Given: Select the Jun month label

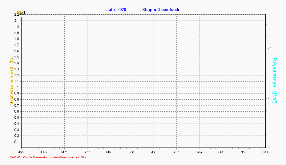Looking at the screenshot, I should [x=131, y=152].
